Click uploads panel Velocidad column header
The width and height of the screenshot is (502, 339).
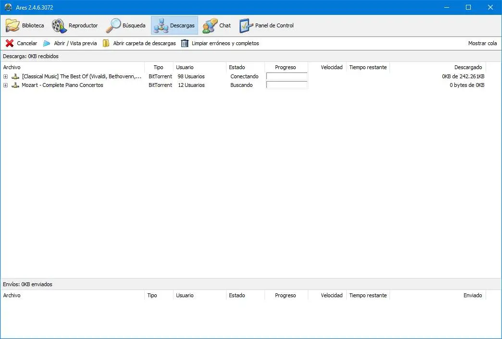coord(327,295)
